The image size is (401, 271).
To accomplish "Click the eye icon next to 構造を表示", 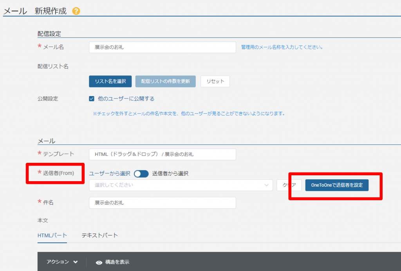I will (99, 262).
